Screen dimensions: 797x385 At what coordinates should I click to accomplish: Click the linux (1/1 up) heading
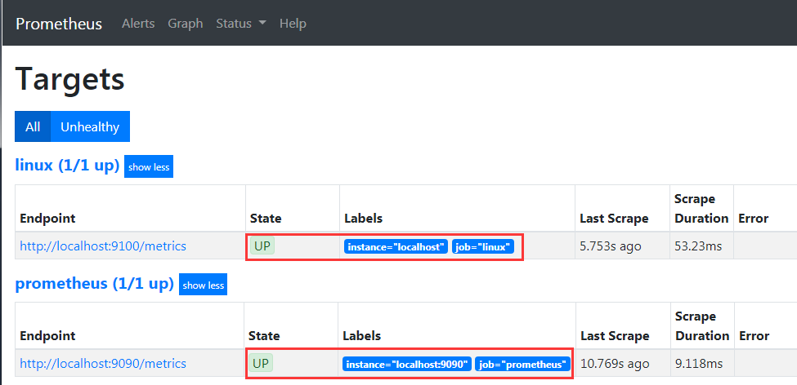pos(67,166)
